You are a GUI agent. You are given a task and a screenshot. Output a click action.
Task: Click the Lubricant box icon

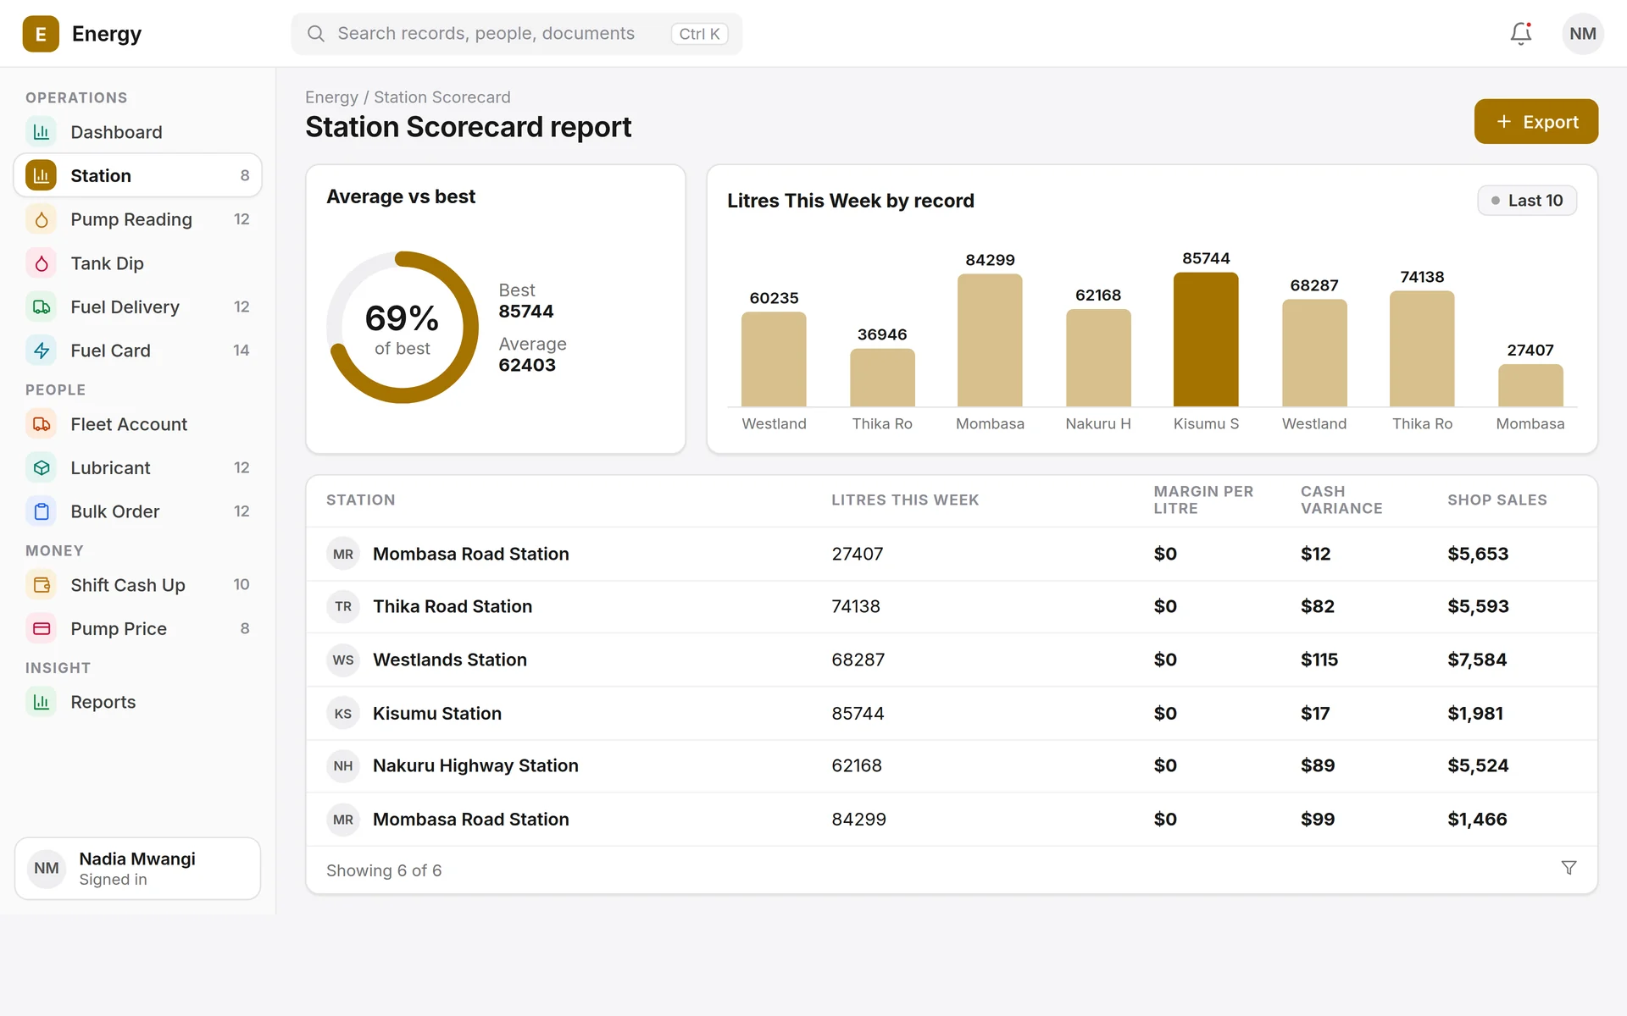click(x=42, y=468)
